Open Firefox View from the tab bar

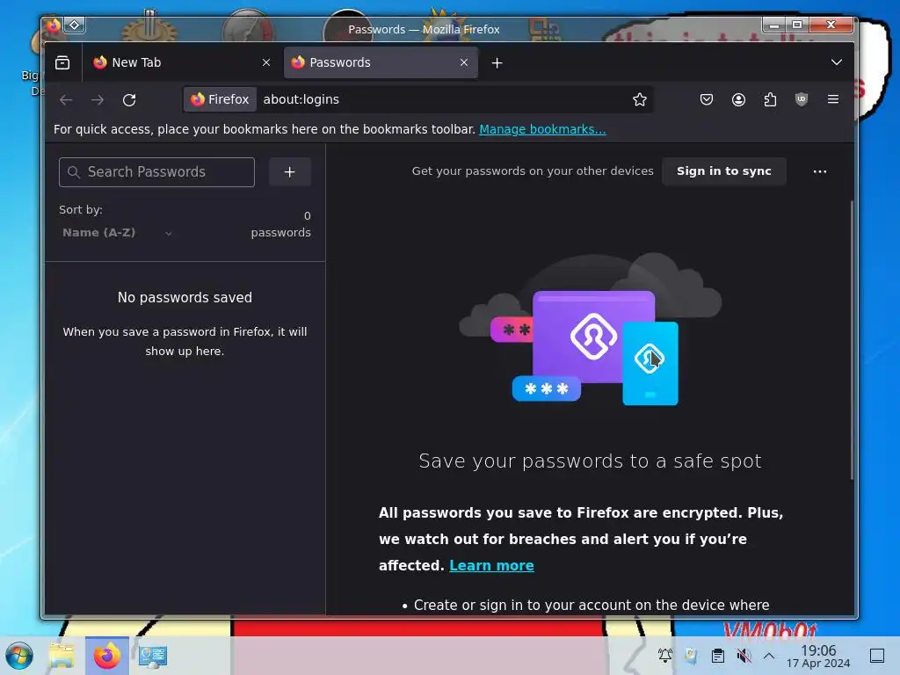tap(62, 62)
